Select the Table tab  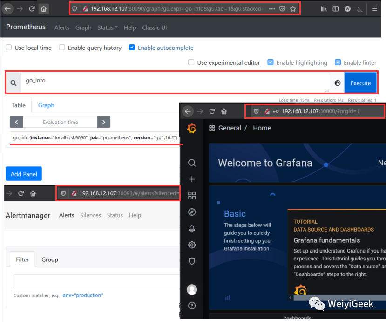tap(19, 105)
